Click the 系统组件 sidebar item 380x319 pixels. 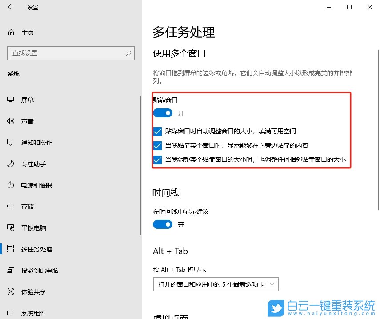click(33, 313)
